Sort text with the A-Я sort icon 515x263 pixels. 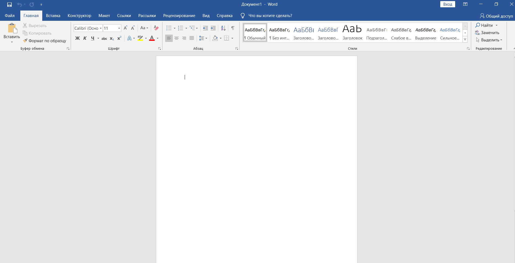pyautogui.click(x=223, y=28)
